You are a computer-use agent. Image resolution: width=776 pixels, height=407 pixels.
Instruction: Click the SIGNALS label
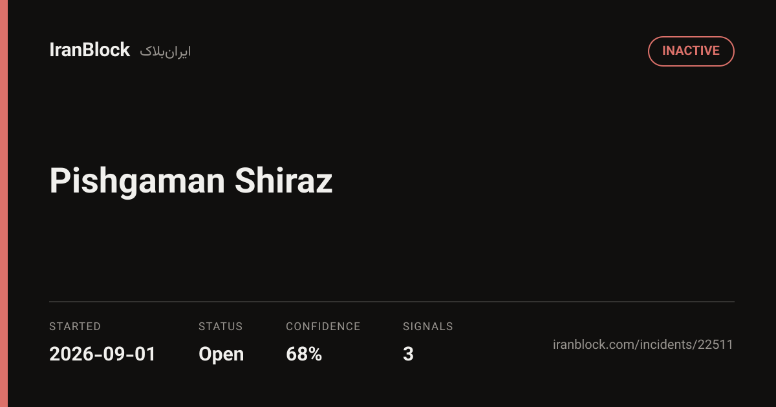428,326
